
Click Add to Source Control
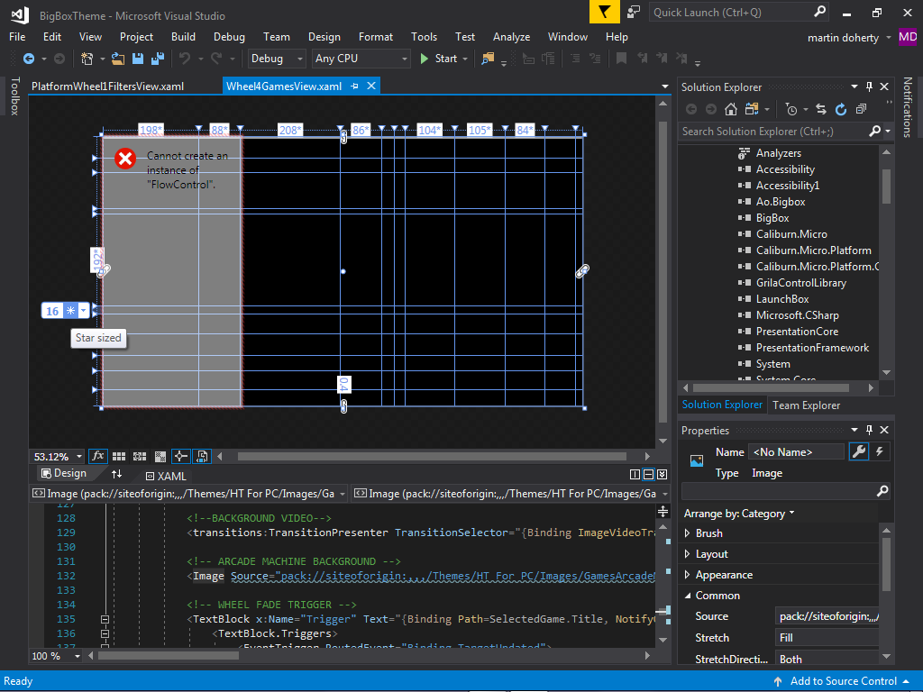843,681
